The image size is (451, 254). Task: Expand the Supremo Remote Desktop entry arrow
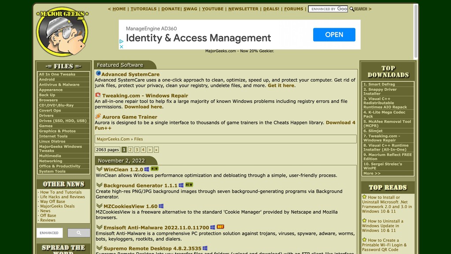pyautogui.click(x=100, y=248)
